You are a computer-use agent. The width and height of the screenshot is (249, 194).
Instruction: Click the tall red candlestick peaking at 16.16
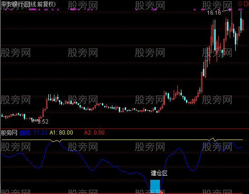(232, 21)
